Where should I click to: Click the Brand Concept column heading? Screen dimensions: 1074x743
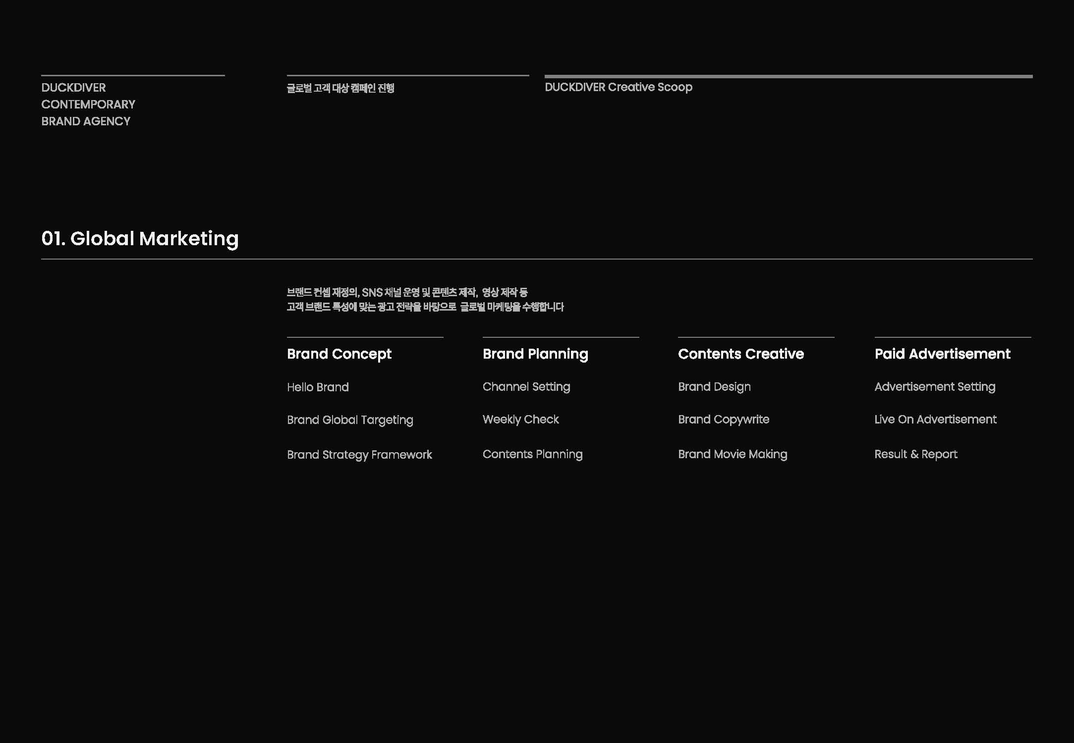click(339, 354)
